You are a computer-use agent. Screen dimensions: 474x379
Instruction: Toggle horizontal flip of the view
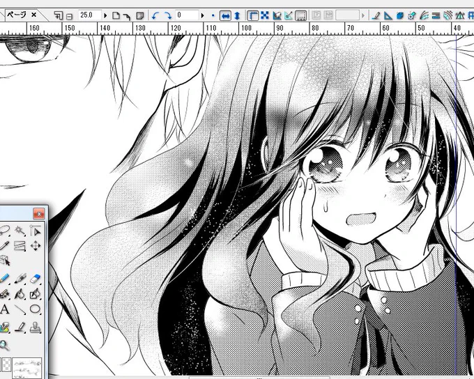click(x=226, y=15)
